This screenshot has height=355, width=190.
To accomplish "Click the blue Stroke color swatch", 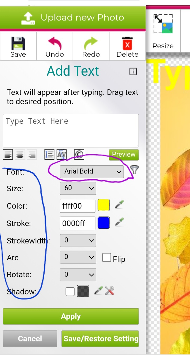I will coord(103,223).
